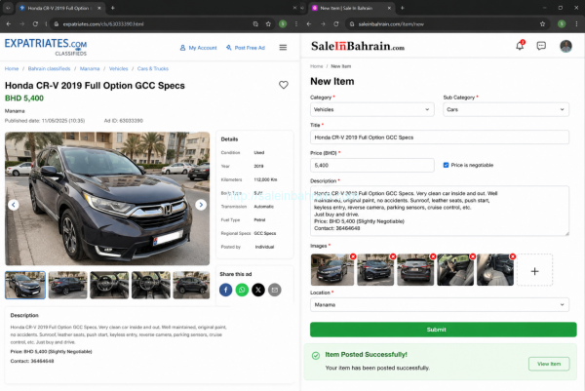The image size is (585, 391).
Task: Go back in the saleinbahrain.com browser
Action: [x=309, y=23]
